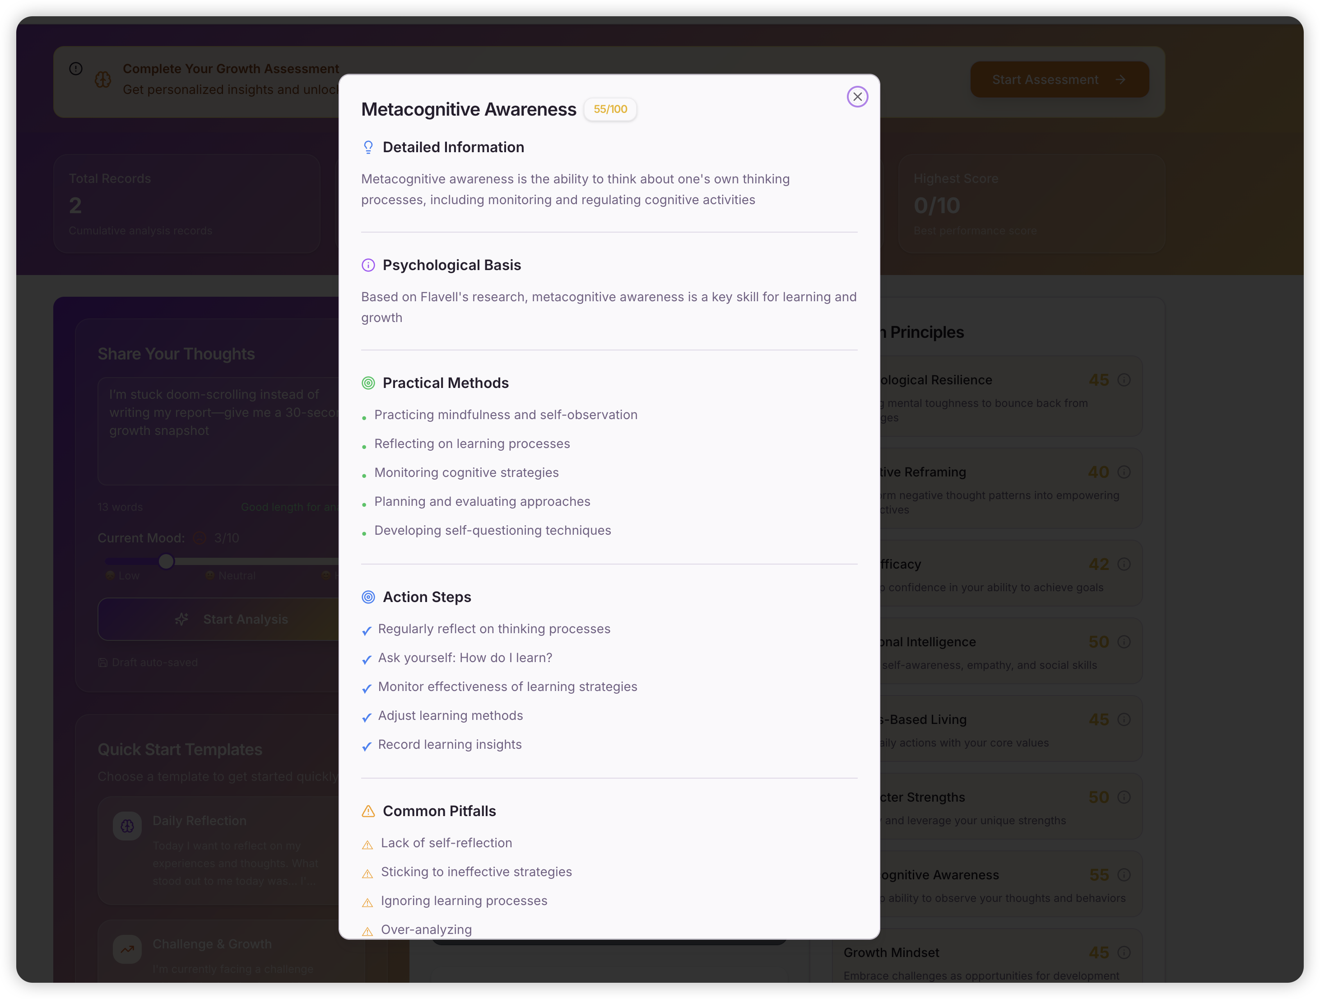The width and height of the screenshot is (1320, 999).
Task: Click the brain icon on Daily Reflection template
Action: pos(127,826)
